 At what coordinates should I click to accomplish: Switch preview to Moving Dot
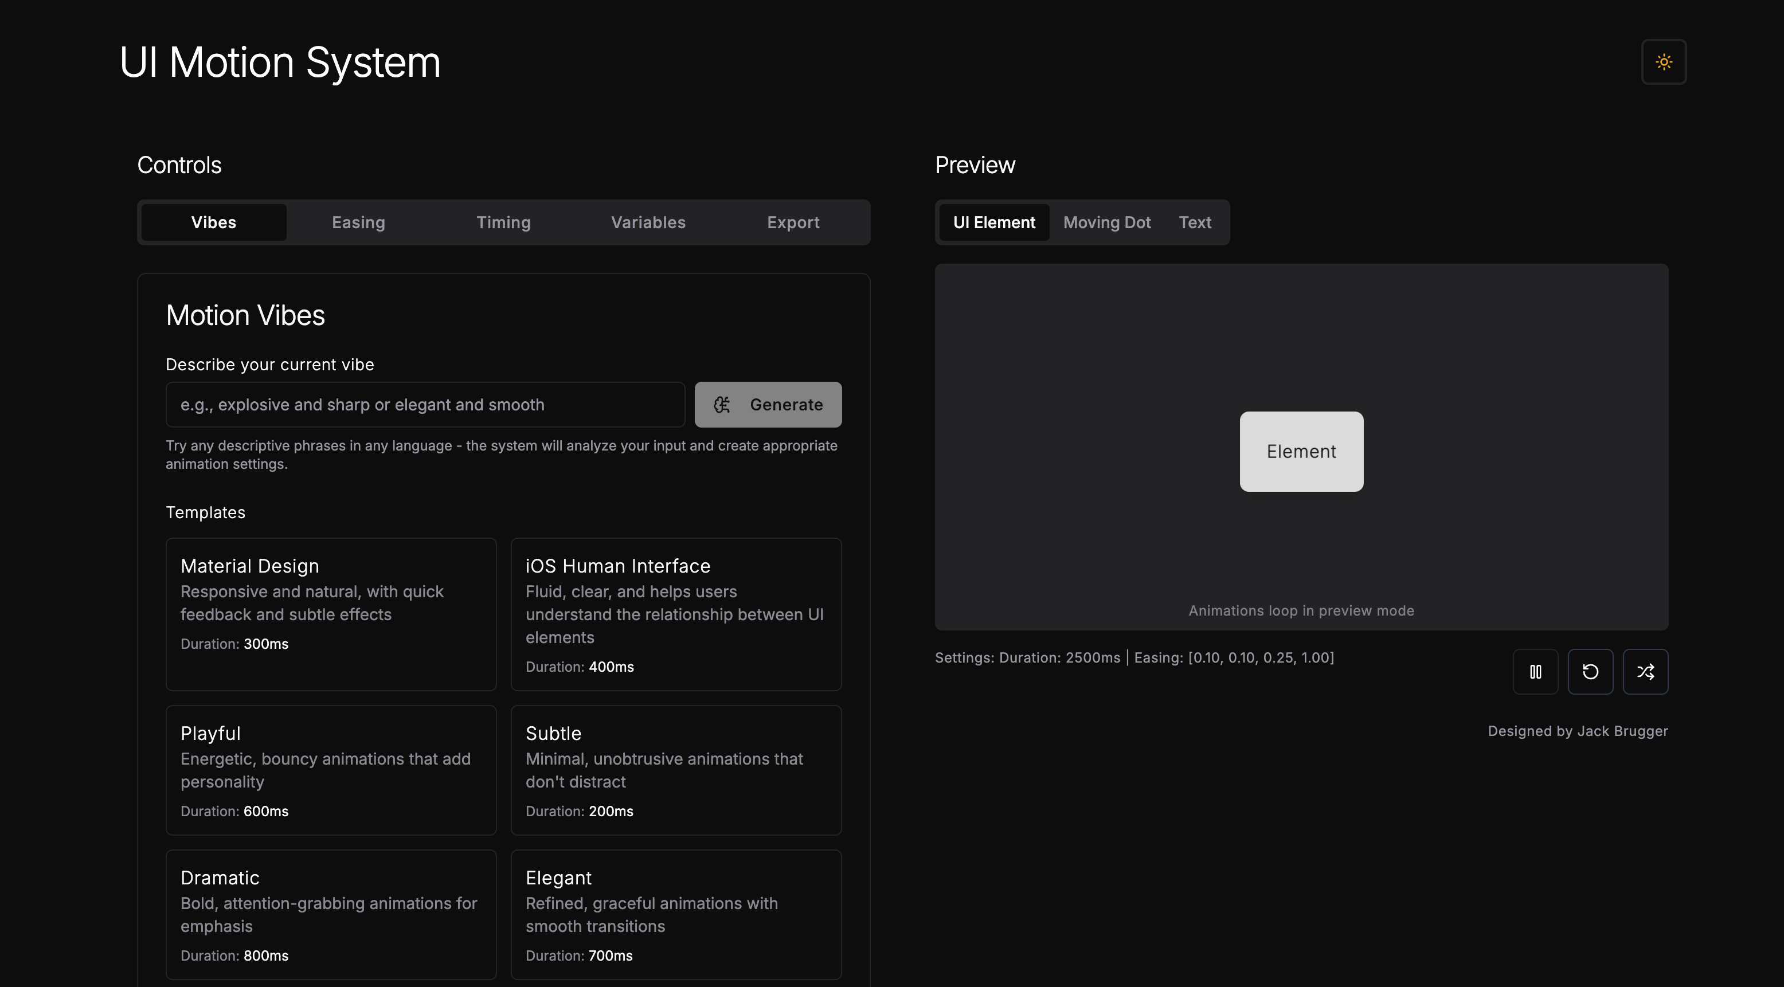1107,222
